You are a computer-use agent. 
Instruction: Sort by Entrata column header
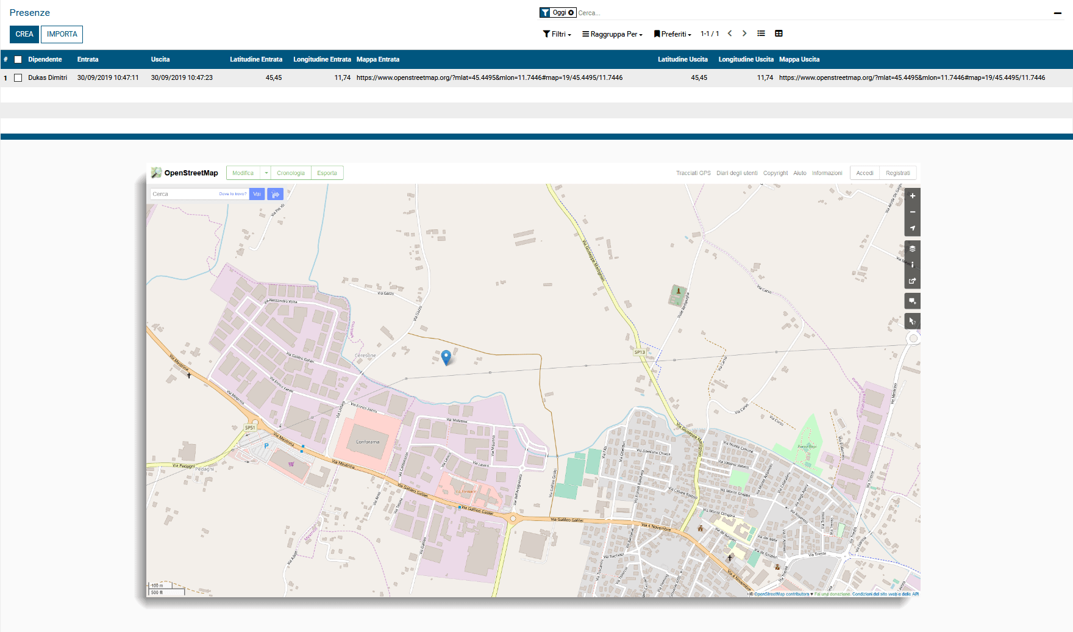[x=88, y=60]
